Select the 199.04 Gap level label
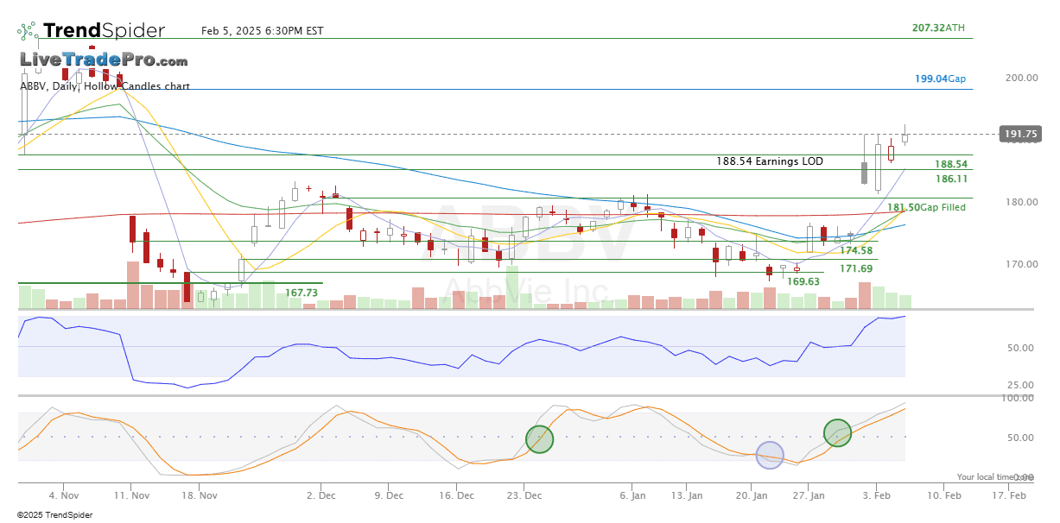The width and height of the screenshot is (1060, 523). click(940, 79)
